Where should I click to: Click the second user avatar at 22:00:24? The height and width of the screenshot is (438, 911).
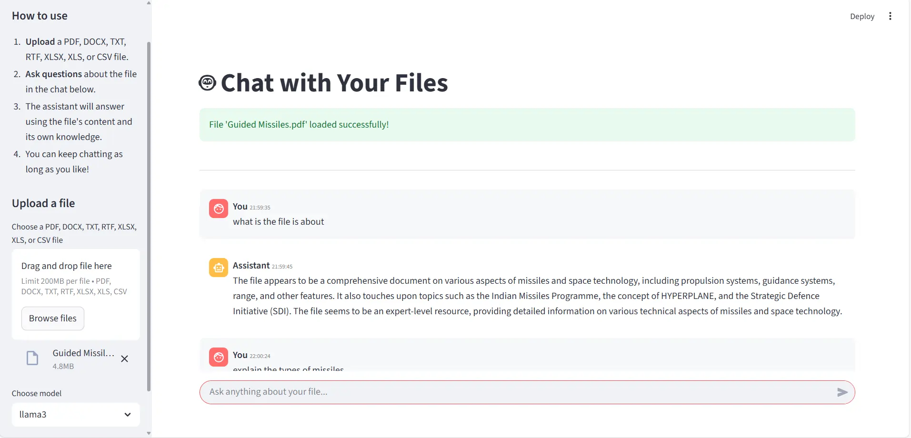[x=219, y=357]
